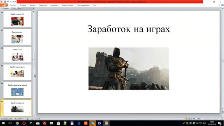Open the Вставка ribbon tab
Image resolution: width=224 pixels, height=126 pixels.
click(23, 5)
